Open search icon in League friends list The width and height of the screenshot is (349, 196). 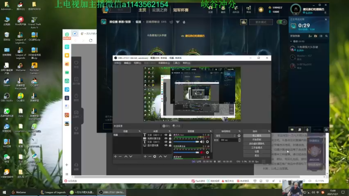click(x=326, y=36)
